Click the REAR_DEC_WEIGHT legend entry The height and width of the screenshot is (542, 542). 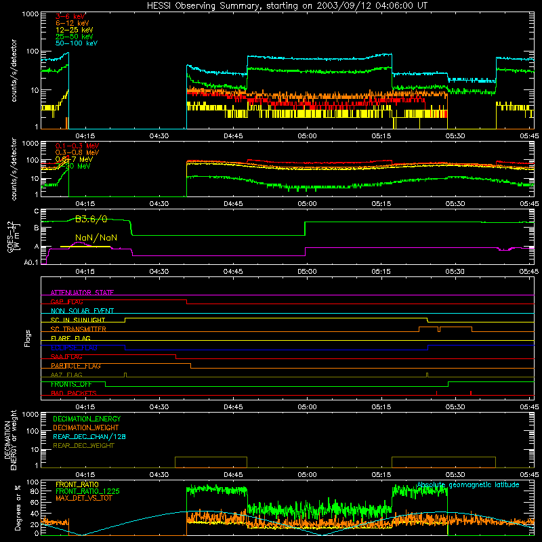(x=83, y=446)
